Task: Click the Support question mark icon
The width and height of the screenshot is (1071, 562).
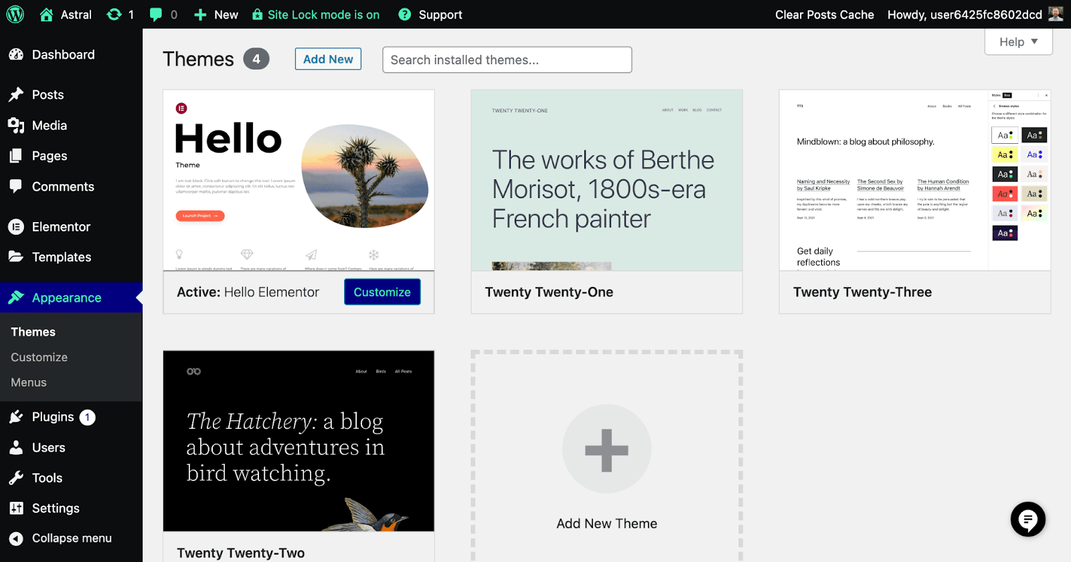Action: [x=404, y=15]
